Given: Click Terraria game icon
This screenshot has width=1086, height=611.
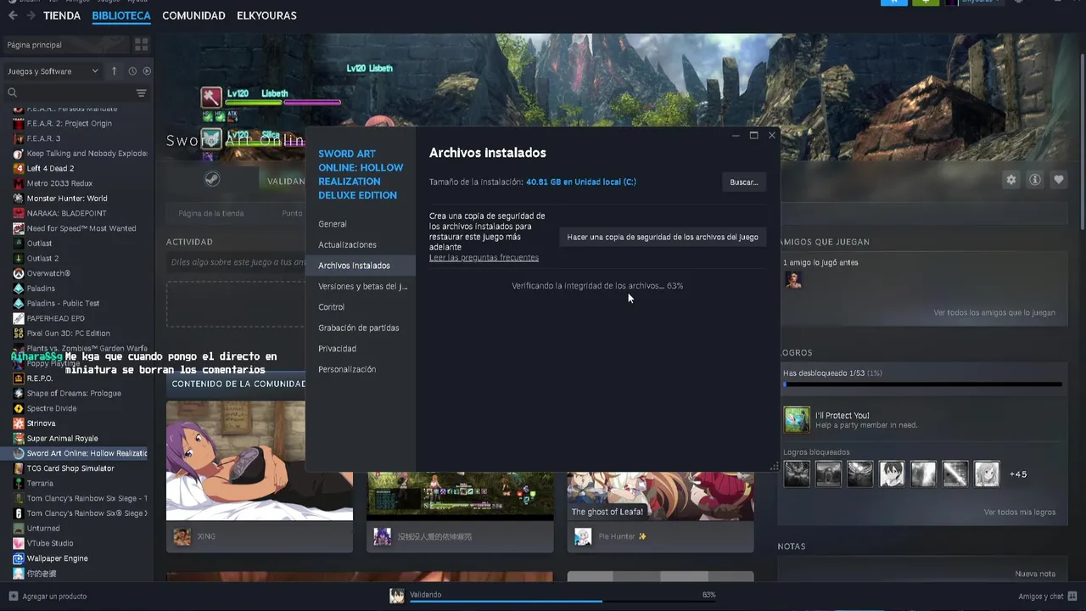Looking at the screenshot, I should click(x=19, y=483).
